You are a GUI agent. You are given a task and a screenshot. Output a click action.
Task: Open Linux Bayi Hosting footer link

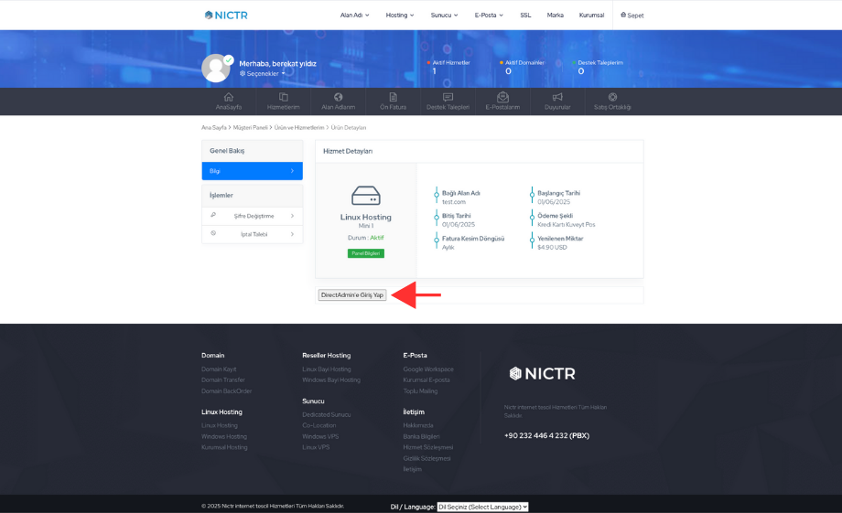pos(327,369)
